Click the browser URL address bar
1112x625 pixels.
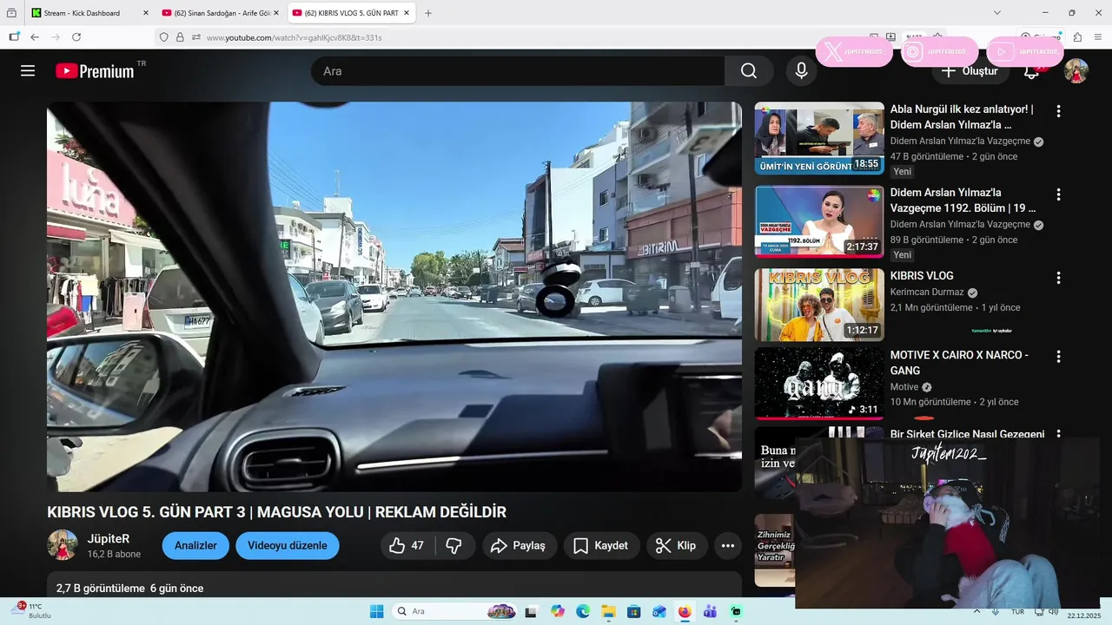[x=521, y=37]
